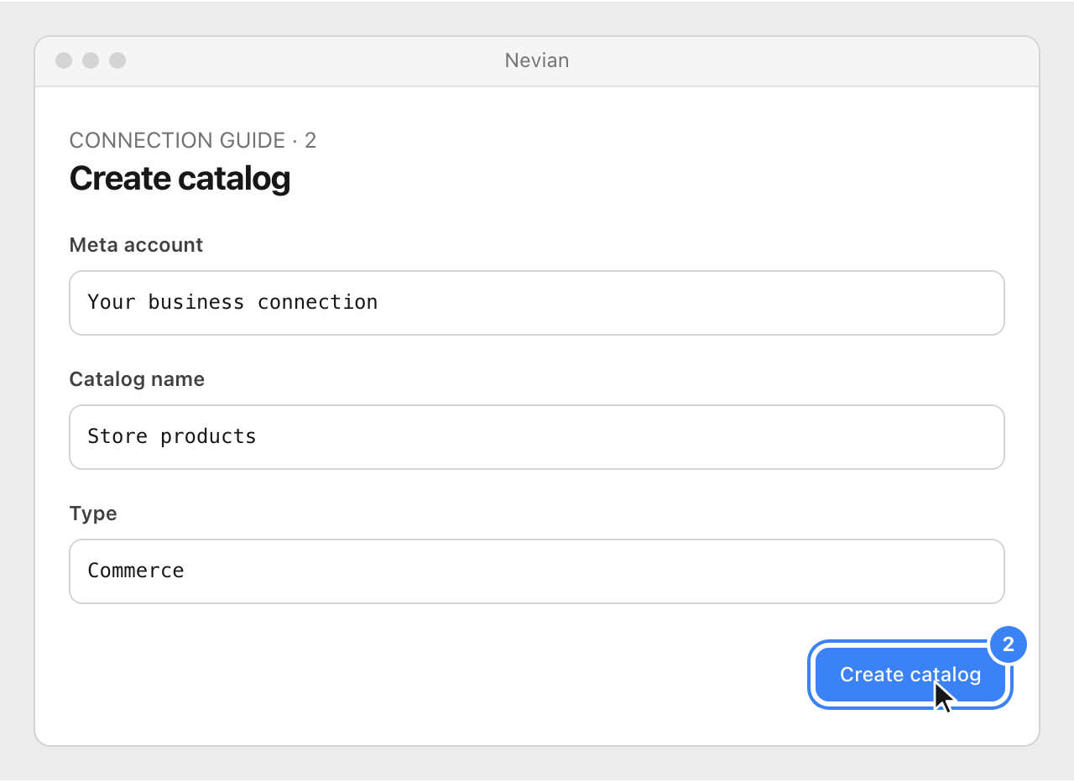The image size is (1074, 782).
Task: Maximize the Nevian window
Action: click(x=117, y=60)
